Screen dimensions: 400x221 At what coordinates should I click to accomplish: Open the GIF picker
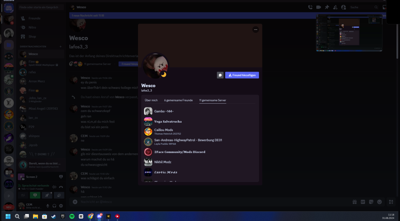(x=363, y=202)
